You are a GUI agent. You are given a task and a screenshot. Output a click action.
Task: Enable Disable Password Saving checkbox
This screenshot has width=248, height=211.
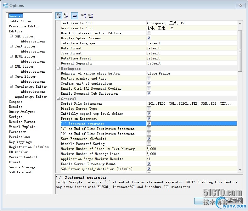coord(149,144)
